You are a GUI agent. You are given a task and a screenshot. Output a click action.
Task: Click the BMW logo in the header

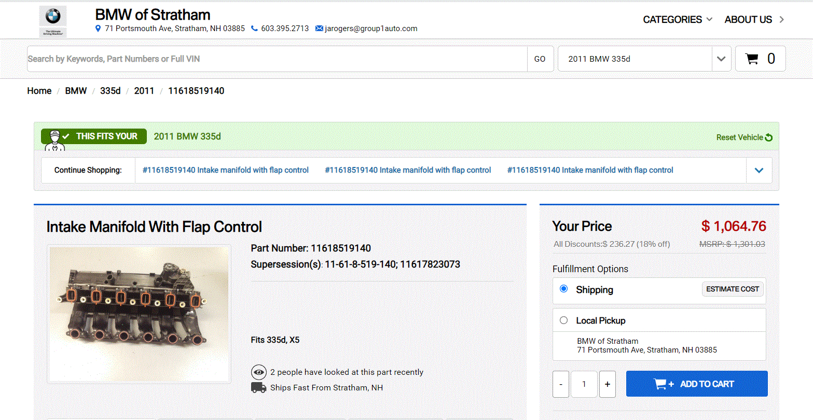[x=53, y=17]
